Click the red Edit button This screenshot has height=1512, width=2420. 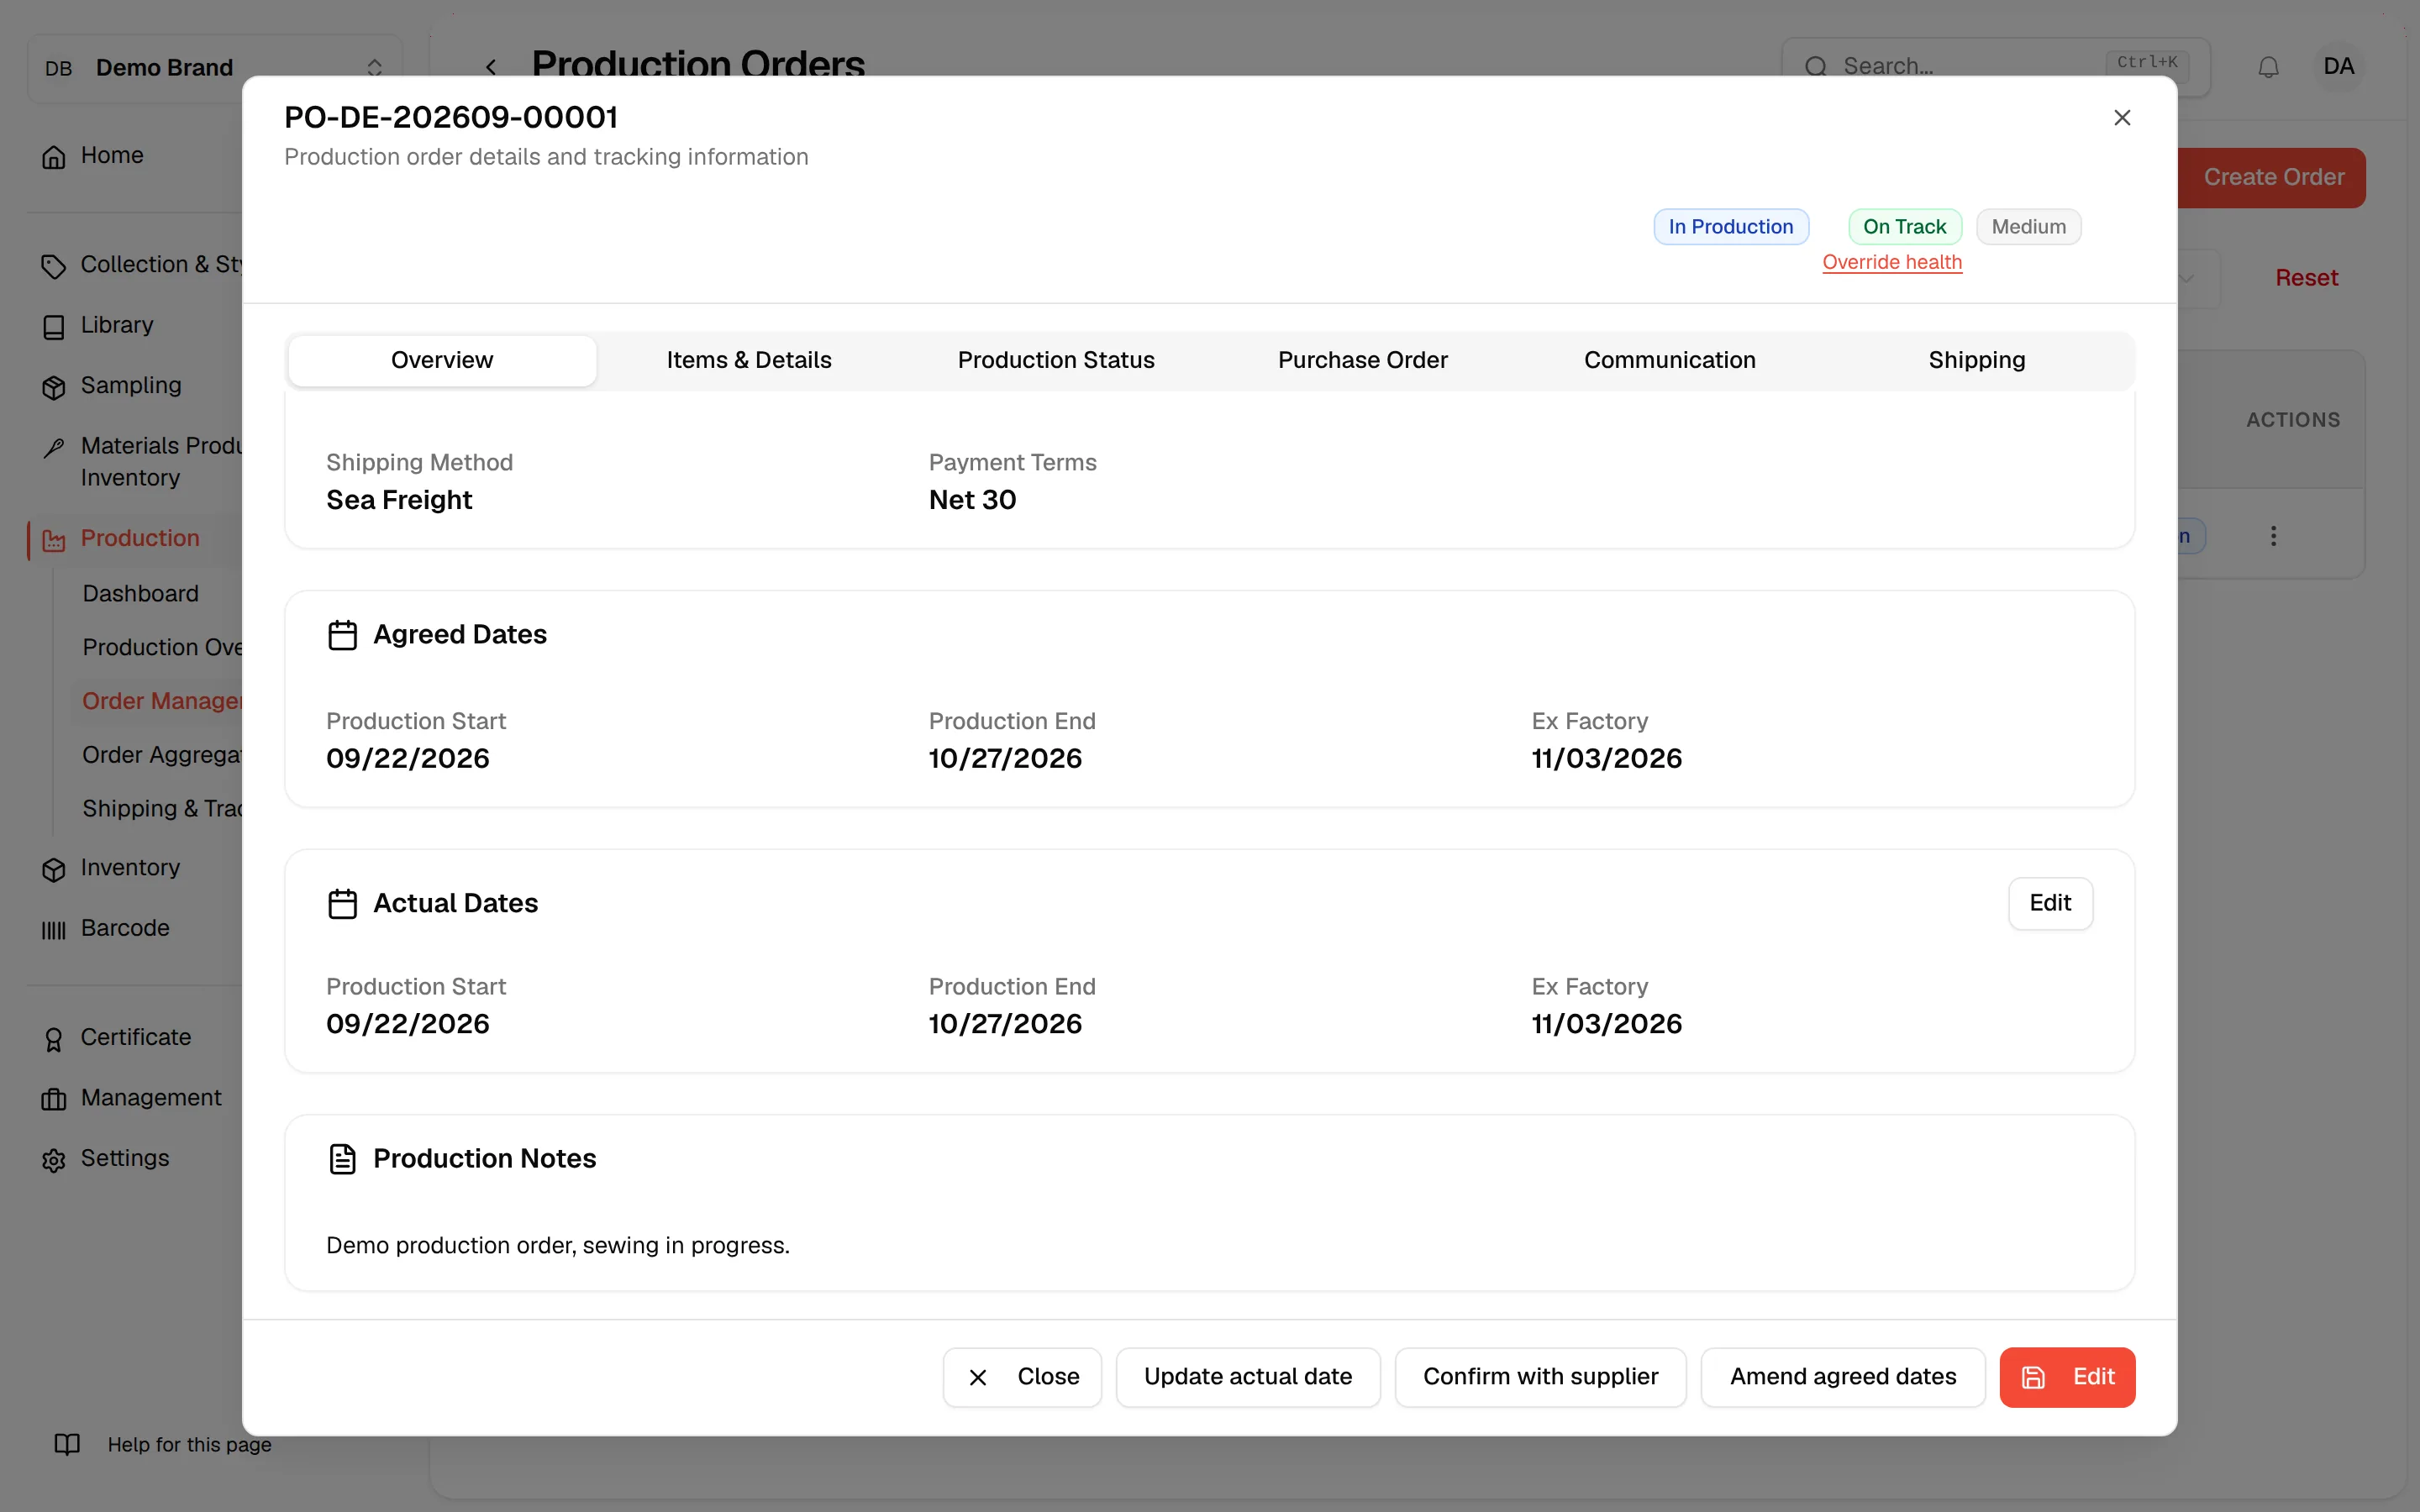click(2067, 1377)
